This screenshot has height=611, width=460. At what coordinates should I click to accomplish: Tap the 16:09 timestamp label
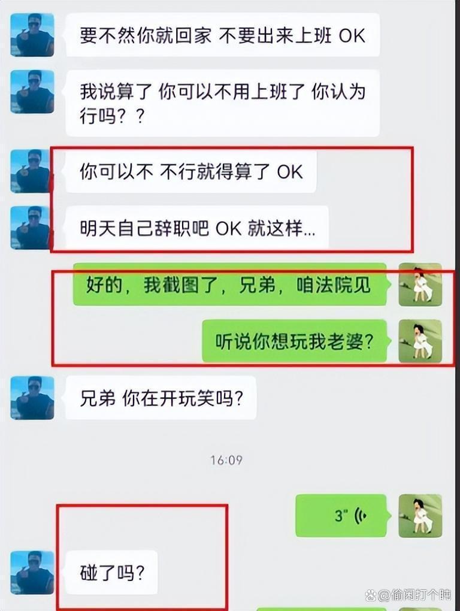click(x=226, y=460)
